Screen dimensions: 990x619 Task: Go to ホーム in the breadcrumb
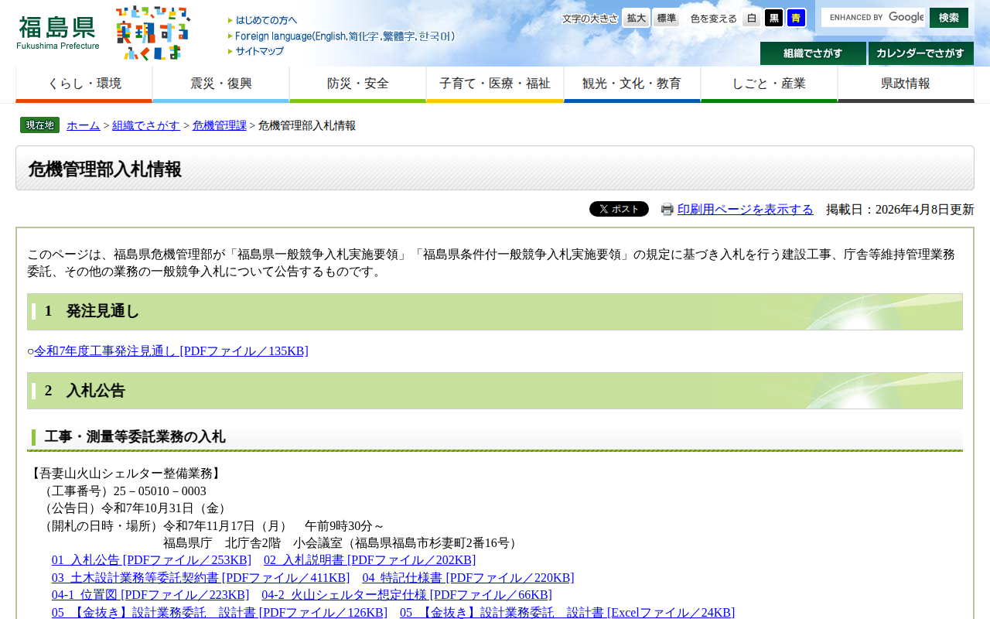[84, 125]
